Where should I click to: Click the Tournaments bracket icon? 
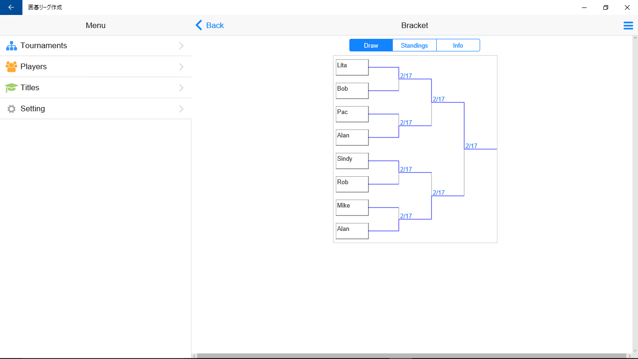tap(11, 46)
